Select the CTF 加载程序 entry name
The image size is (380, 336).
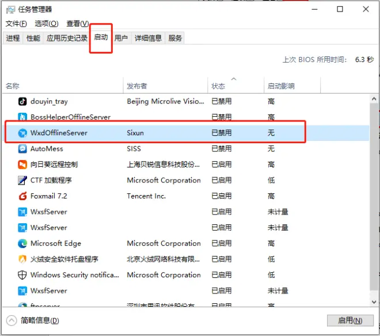[51, 180]
